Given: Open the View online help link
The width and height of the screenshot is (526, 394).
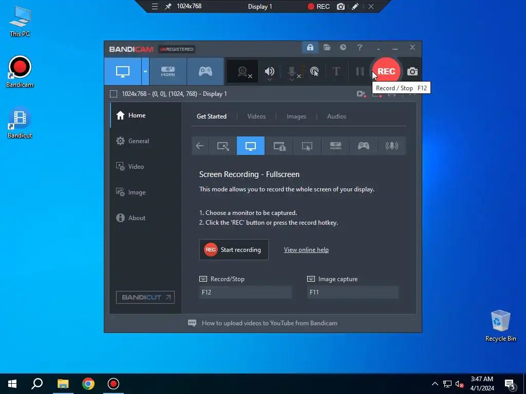Looking at the screenshot, I should tap(306, 250).
